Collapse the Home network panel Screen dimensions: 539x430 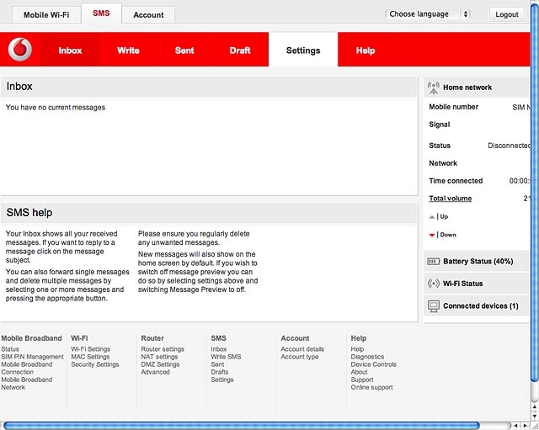(x=477, y=88)
